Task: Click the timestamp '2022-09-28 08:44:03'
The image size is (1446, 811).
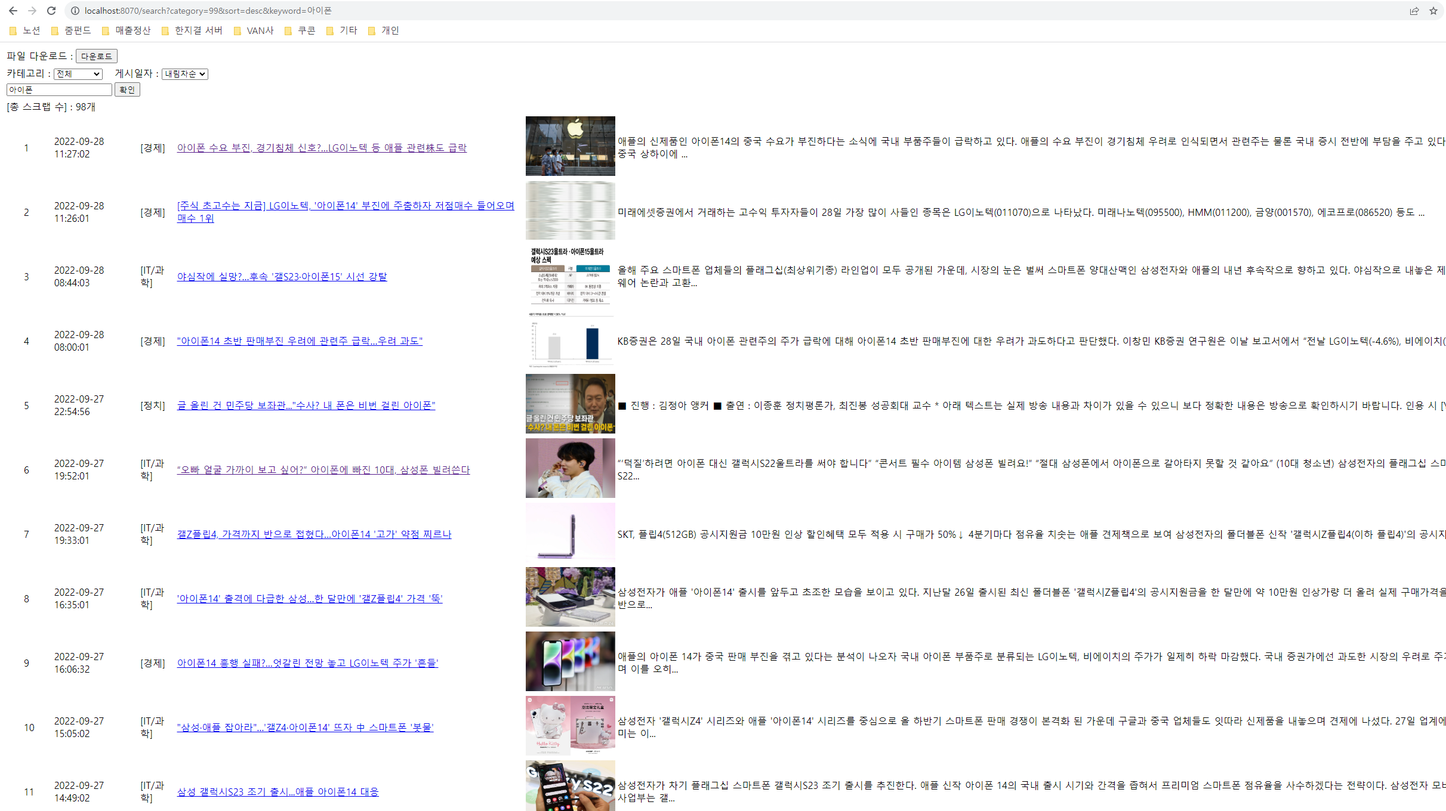Action: 79,277
